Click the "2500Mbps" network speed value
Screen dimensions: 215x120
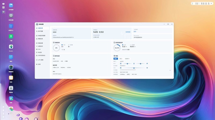tap(123, 74)
